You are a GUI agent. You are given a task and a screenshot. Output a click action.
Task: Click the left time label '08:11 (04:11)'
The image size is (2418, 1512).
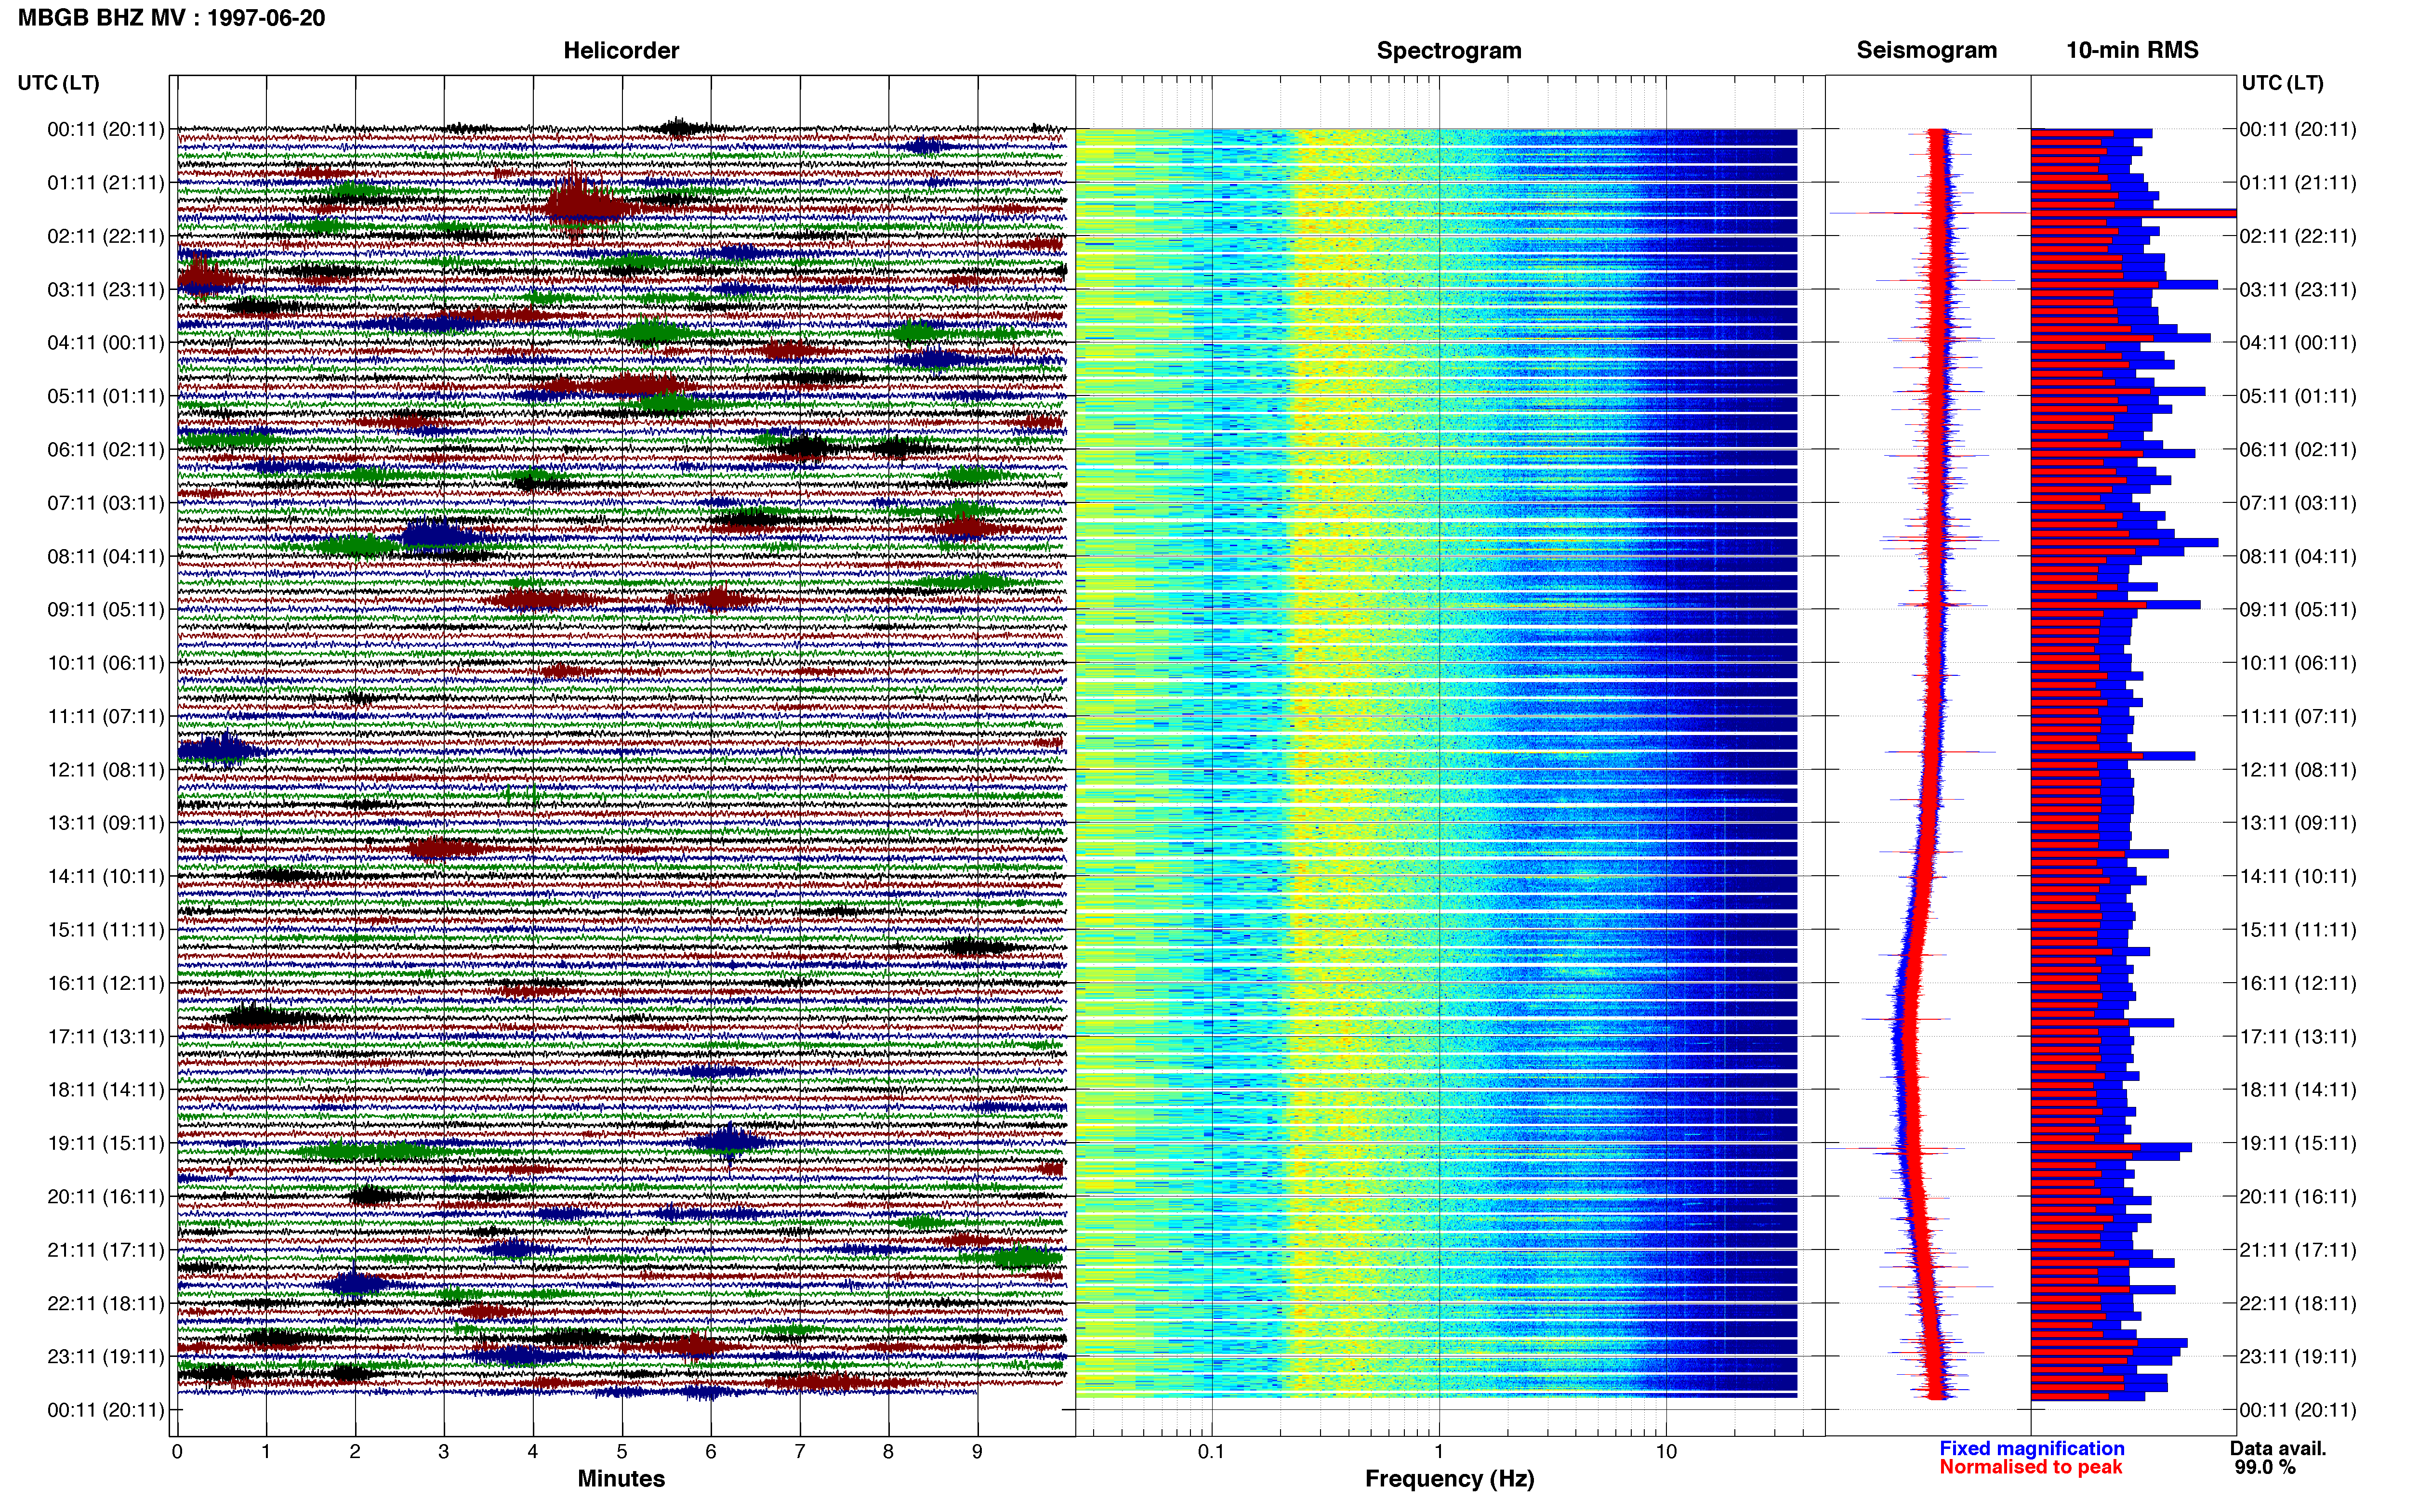point(106,556)
